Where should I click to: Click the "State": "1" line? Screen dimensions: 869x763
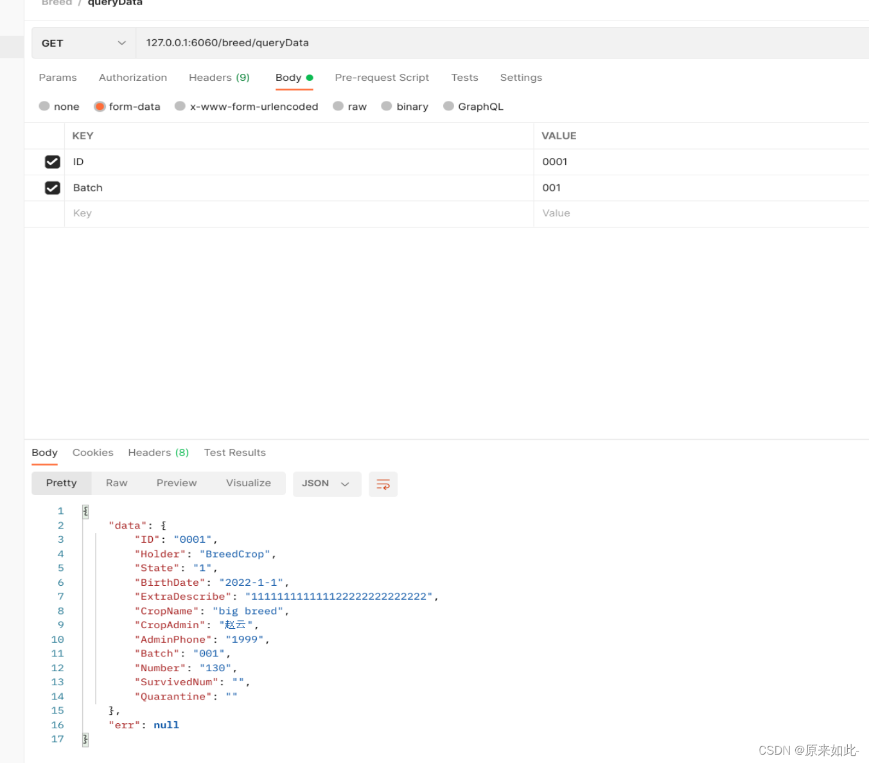click(x=176, y=568)
